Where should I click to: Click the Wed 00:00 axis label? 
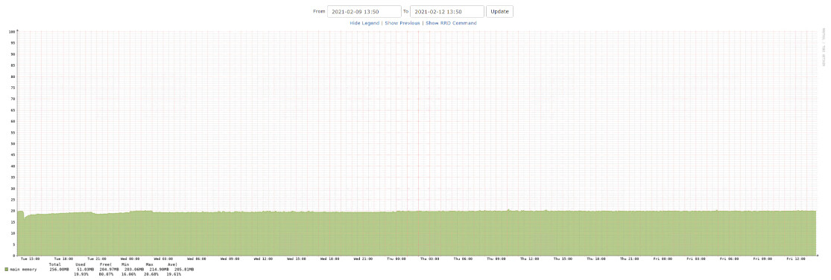coord(130,259)
